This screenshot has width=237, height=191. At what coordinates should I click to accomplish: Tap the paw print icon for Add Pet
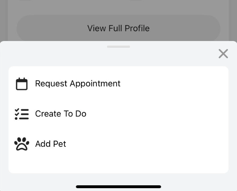[22, 144]
